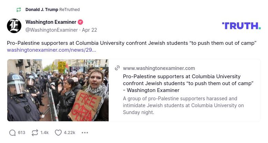
Task: Click the 4.22k likes count
Action: (x=69, y=133)
